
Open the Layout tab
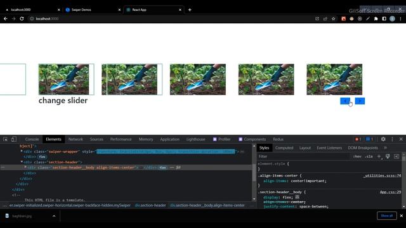pyautogui.click(x=305, y=148)
